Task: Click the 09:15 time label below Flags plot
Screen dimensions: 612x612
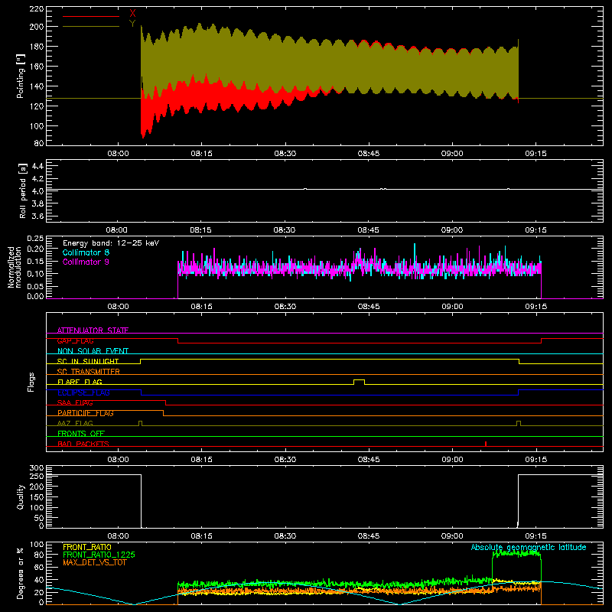Action: (536, 460)
